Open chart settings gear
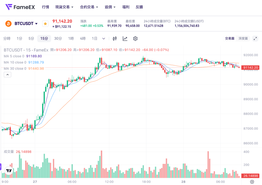This screenshot has width=262, height=185. point(135,39)
